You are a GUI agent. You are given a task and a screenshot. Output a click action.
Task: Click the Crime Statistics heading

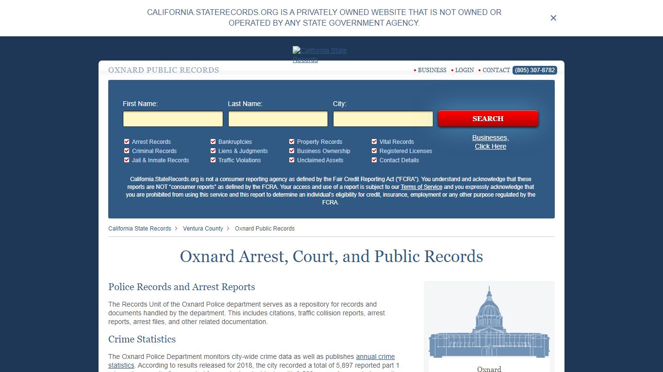142,339
